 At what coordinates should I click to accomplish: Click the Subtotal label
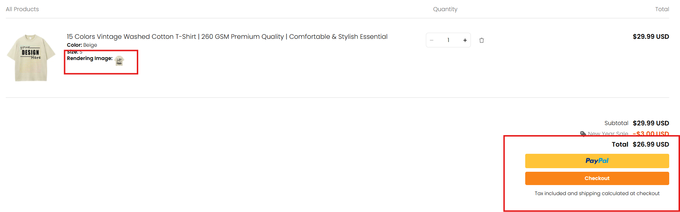616,123
